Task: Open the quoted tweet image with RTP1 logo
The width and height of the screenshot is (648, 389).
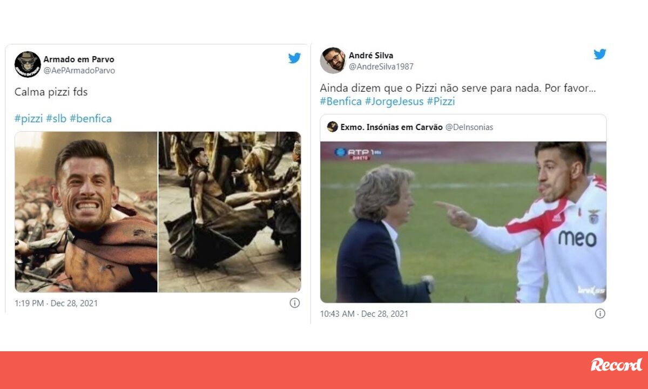Action: click(x=463, y=222)
